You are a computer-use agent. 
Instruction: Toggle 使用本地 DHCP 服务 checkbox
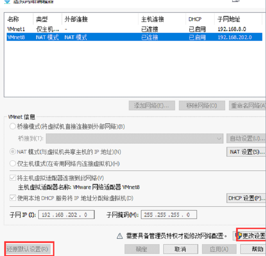(x=13, y=198)
